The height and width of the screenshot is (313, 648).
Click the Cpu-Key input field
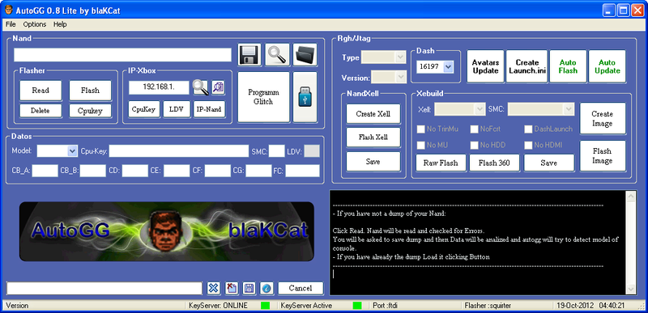pyautogui.click(x=179, y=151)
